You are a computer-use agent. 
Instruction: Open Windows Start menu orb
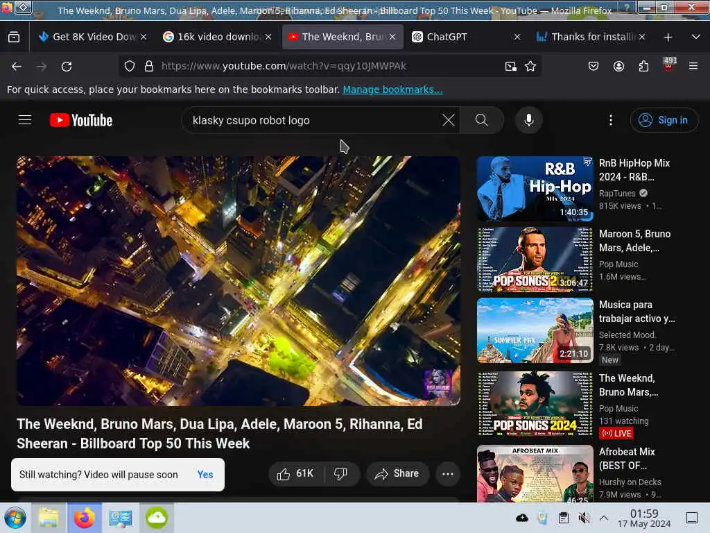15,518
